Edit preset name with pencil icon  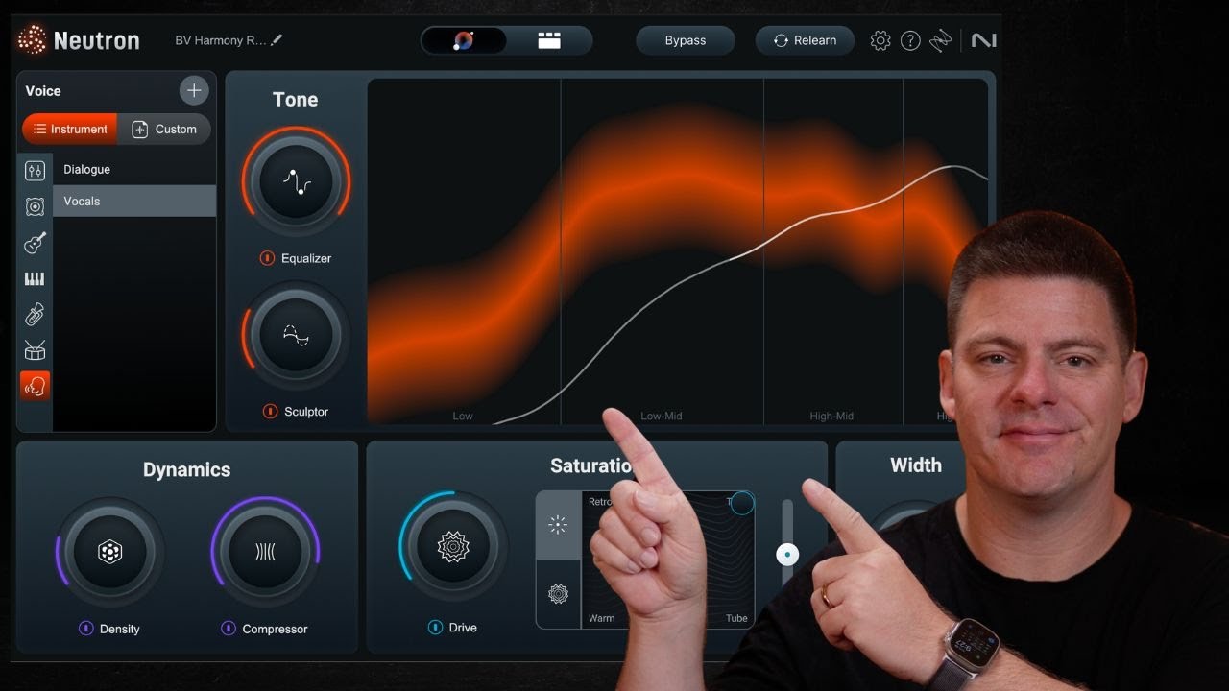pos(277,40)
